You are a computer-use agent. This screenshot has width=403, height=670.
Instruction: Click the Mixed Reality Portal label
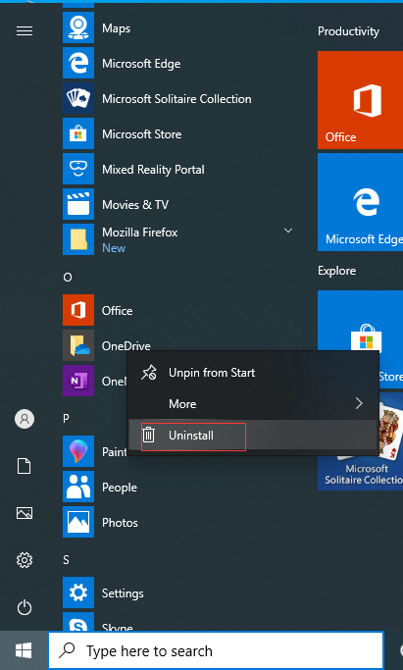[153, 170]
